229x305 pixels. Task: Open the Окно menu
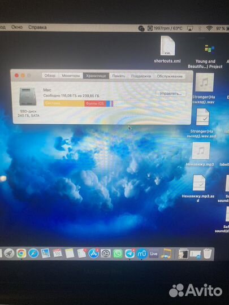[17, 27]
